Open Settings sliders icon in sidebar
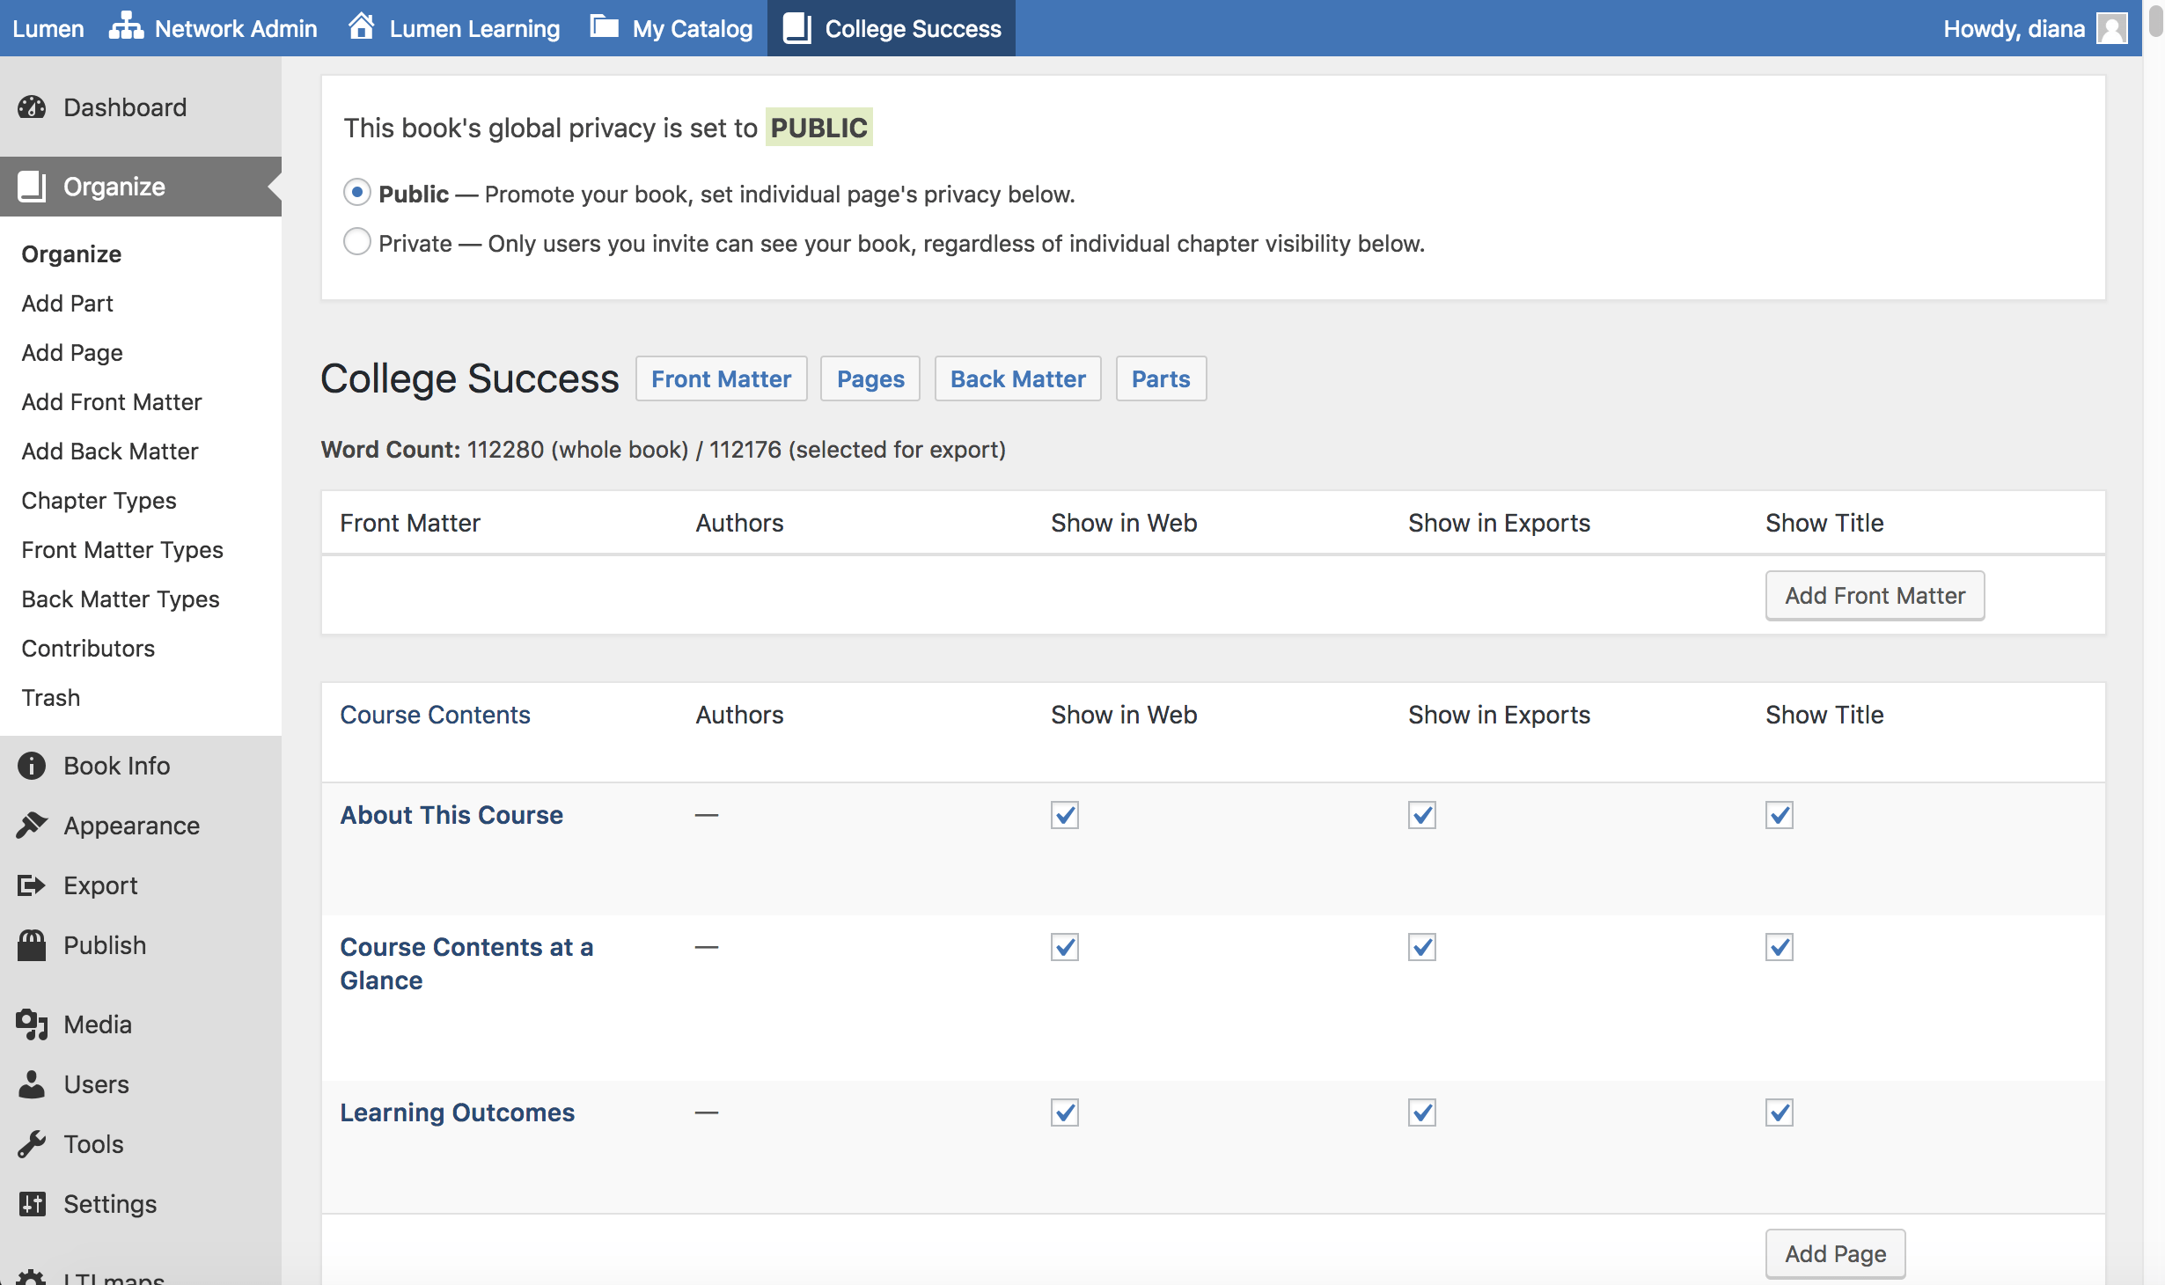Screen dimensions: 2165x1285 pyautogui.click(x=32, y=1204)
